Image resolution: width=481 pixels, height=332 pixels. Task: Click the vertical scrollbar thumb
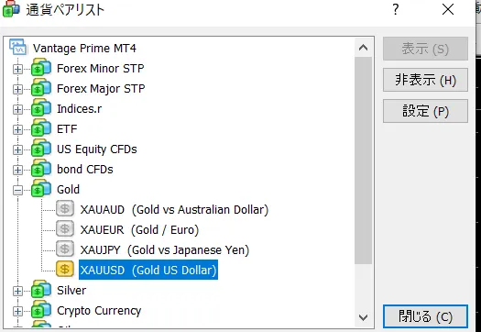click(x=364, y=160)
